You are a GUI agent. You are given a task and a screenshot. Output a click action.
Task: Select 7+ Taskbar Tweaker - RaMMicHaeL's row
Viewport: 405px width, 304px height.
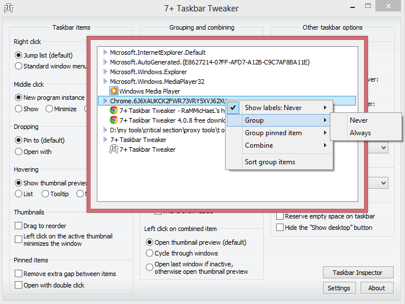172,111
